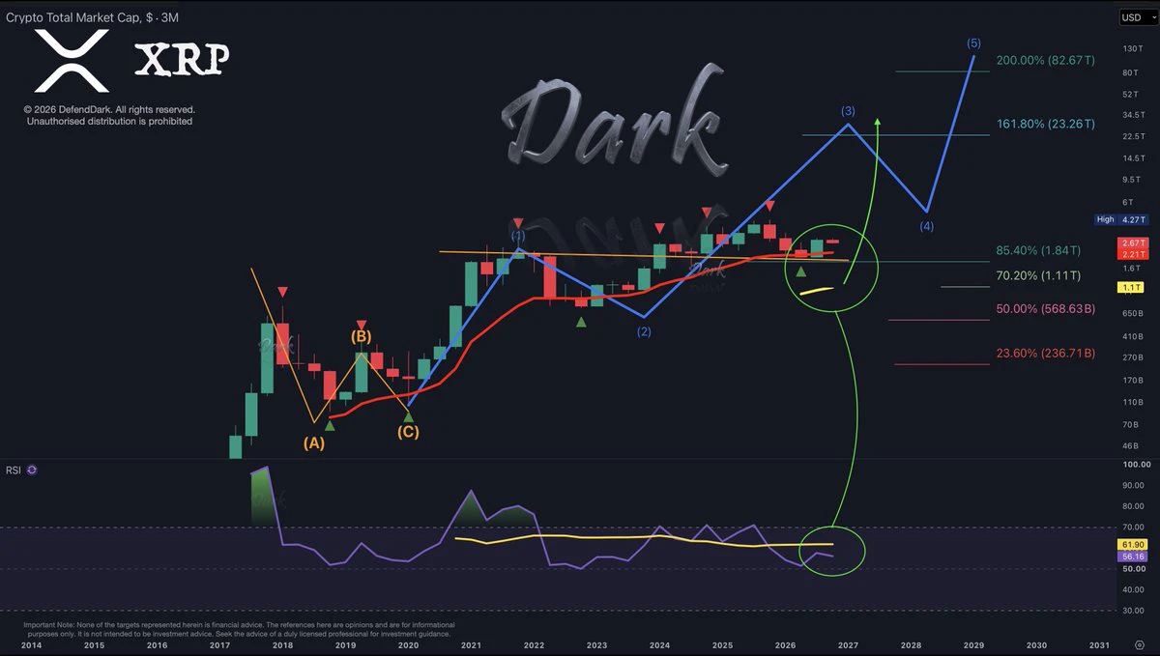This screenshot has width=1160, height=656.
Task: Click 2023 on the time axis
Action: pyautogui.click(x=596, y=644)
